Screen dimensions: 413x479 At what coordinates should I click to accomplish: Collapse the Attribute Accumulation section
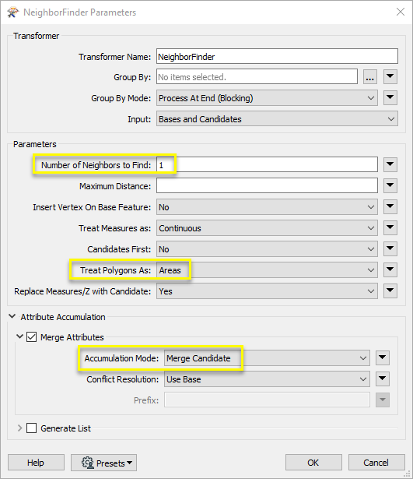click(12, 316)
